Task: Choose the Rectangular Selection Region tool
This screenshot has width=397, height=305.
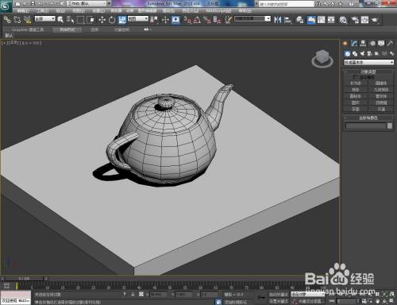Action: pos(80,20)
